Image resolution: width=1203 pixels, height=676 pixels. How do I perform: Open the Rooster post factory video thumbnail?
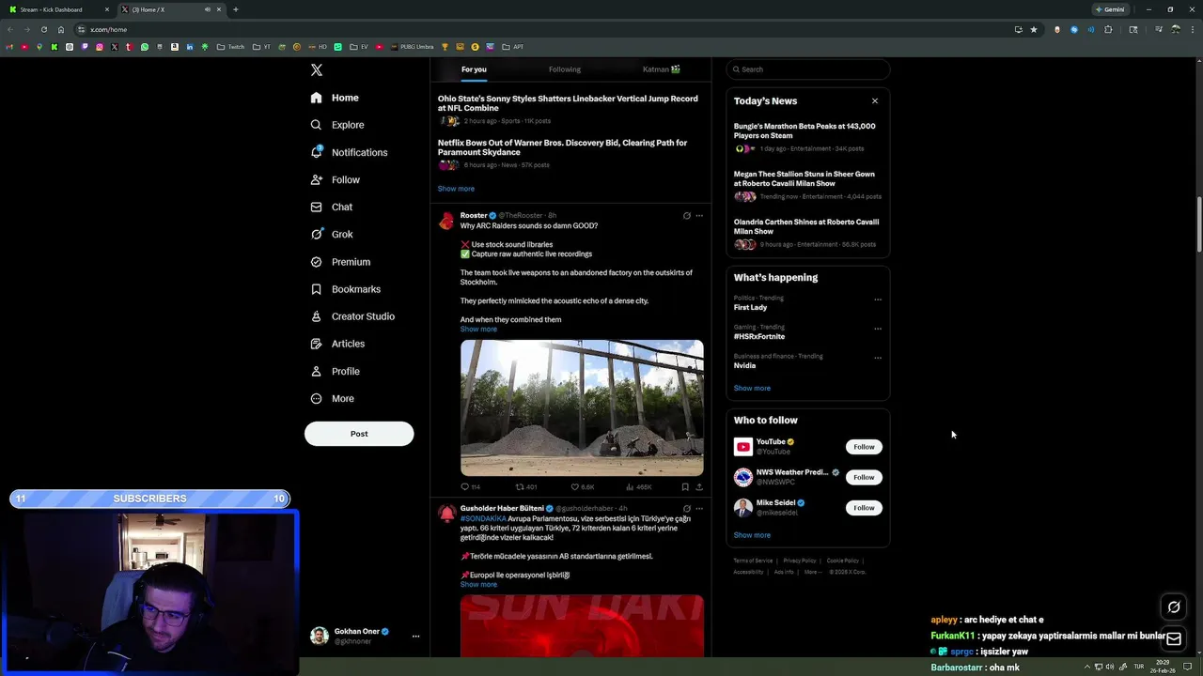[582, 407]
